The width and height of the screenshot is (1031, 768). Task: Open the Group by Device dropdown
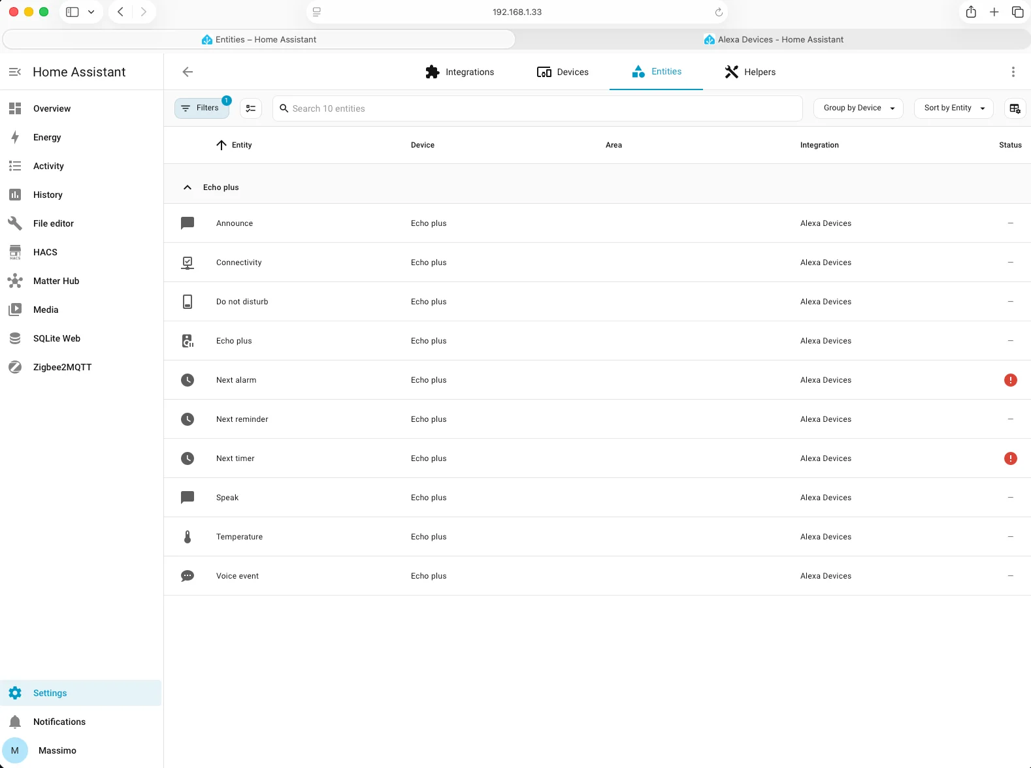pos(858,108)
